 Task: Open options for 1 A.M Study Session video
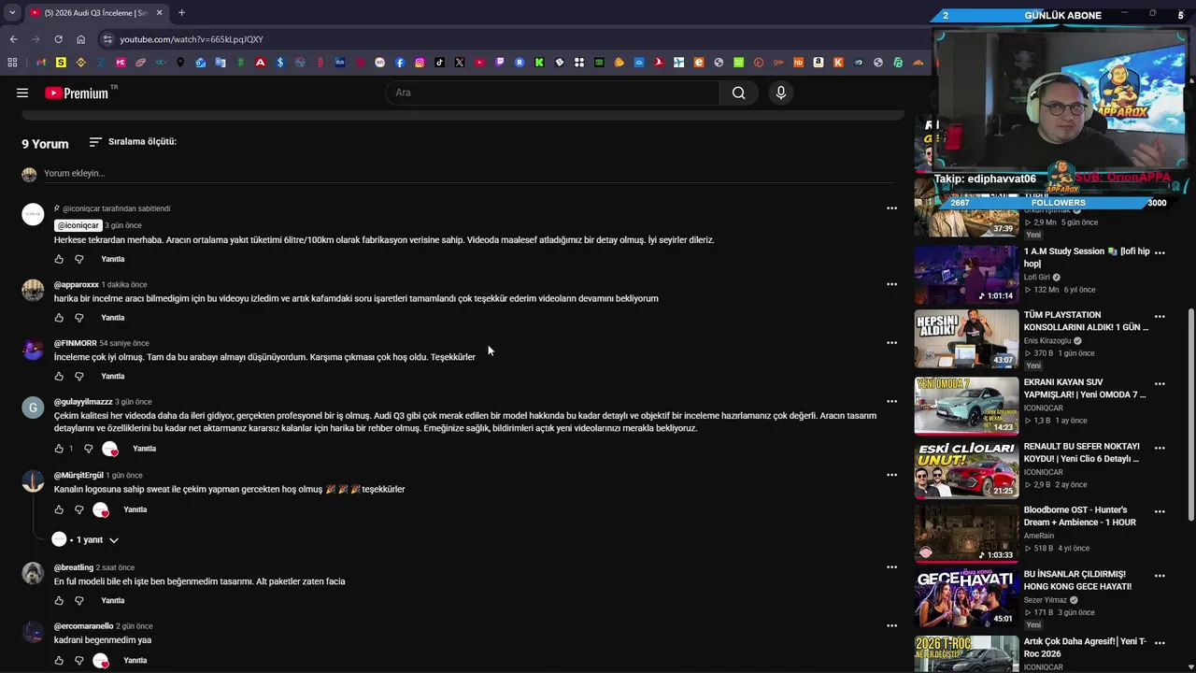click(1160, 252)
